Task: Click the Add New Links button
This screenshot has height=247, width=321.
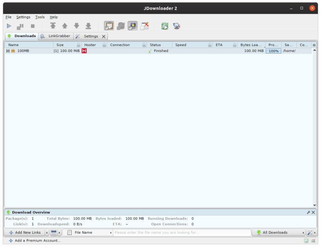Action: click(x=25, y=232)
